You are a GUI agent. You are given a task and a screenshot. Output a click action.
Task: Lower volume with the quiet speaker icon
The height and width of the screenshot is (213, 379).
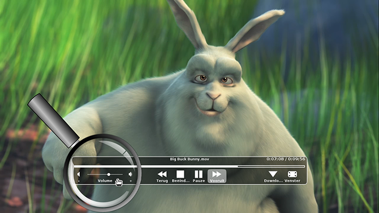click(x=79, y=174)
